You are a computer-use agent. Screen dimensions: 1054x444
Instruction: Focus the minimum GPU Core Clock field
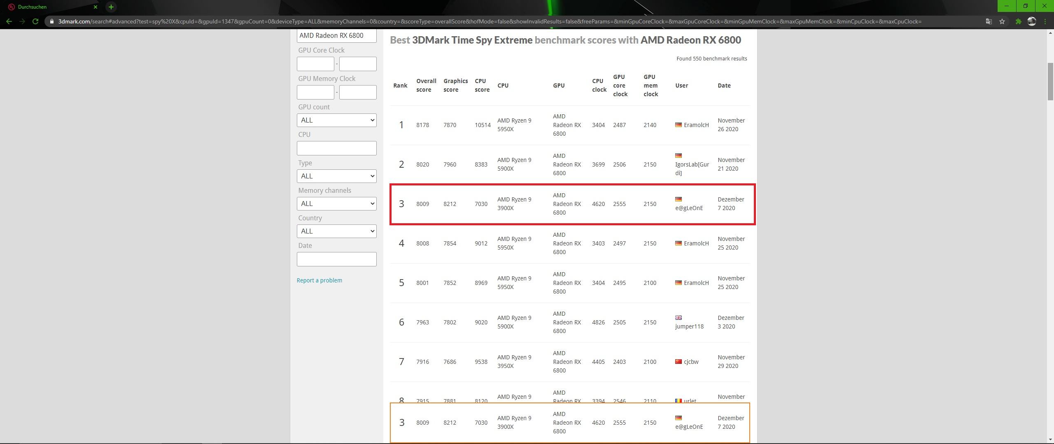tap(315, 64)
